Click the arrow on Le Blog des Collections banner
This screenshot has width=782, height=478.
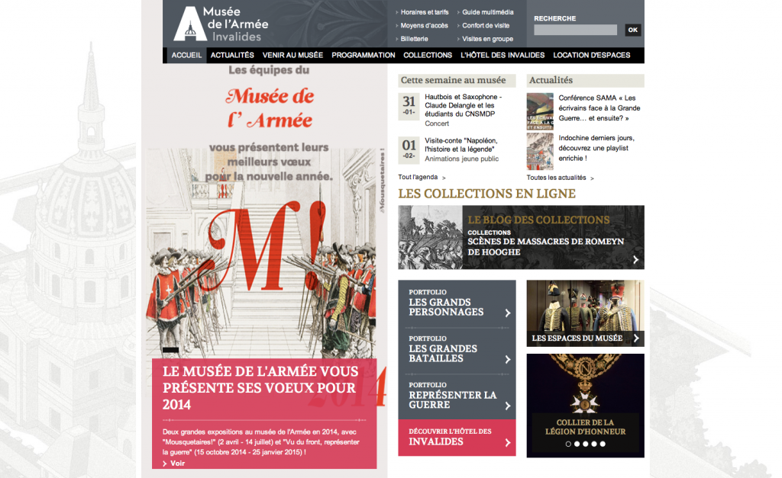[635, 260]
